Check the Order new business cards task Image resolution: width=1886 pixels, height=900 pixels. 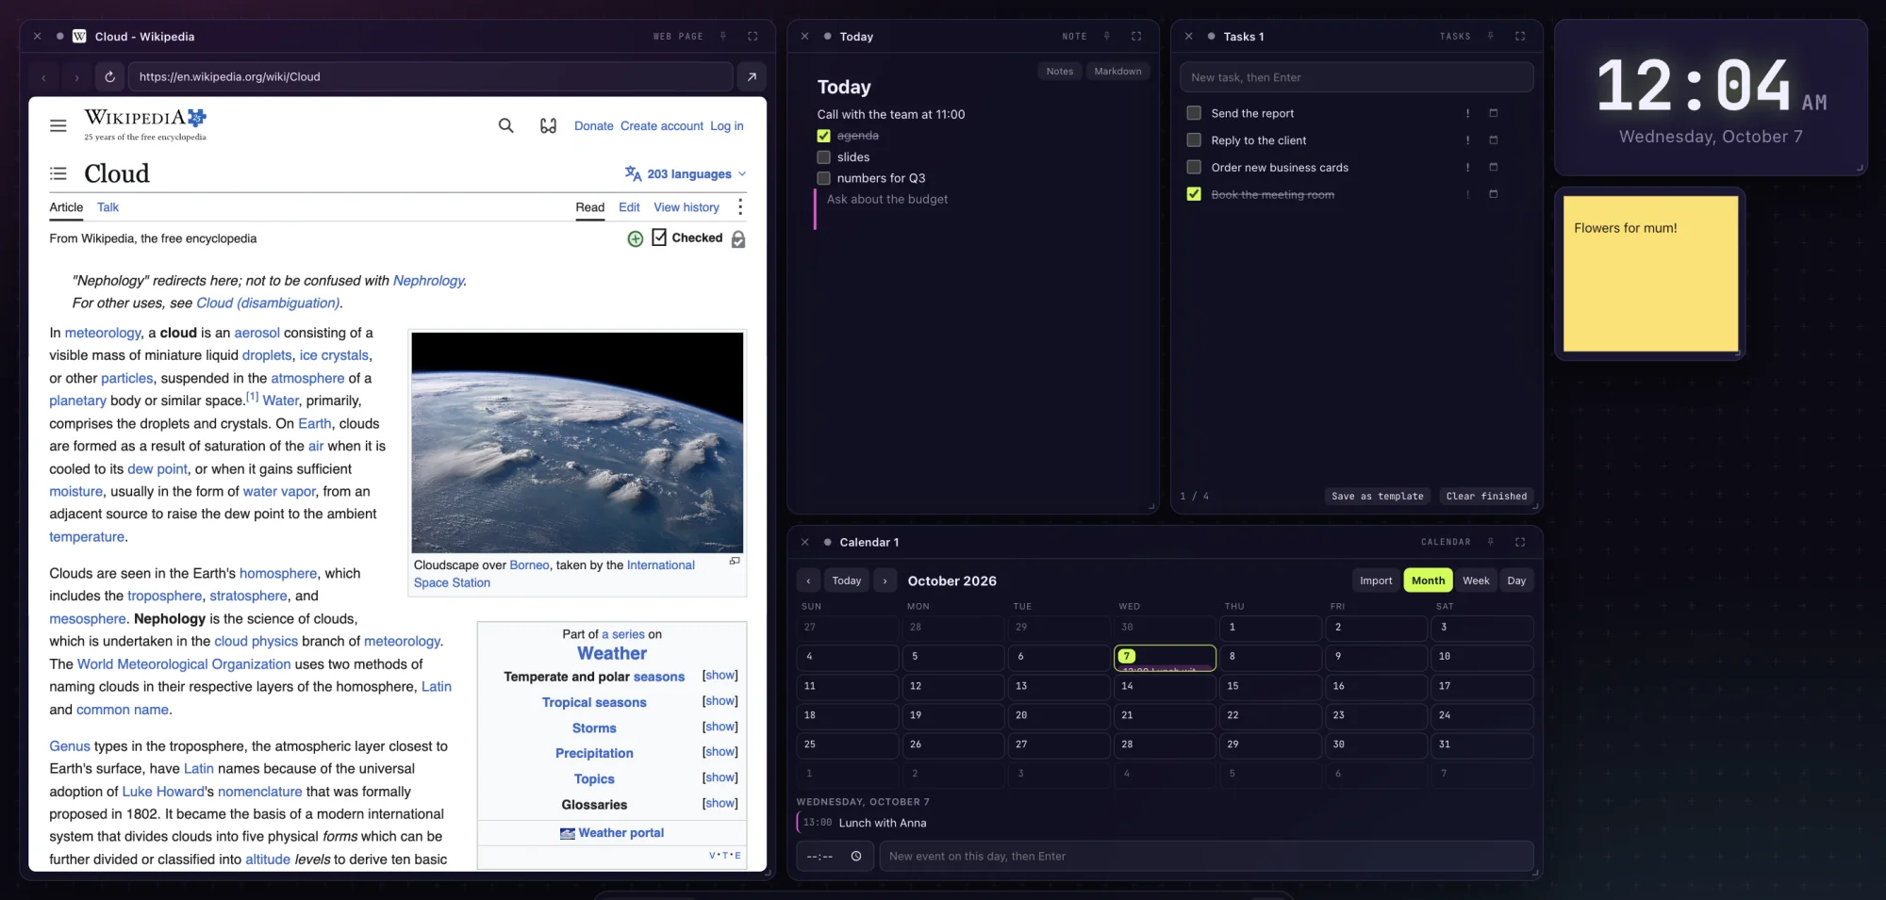coord(1194,168)
